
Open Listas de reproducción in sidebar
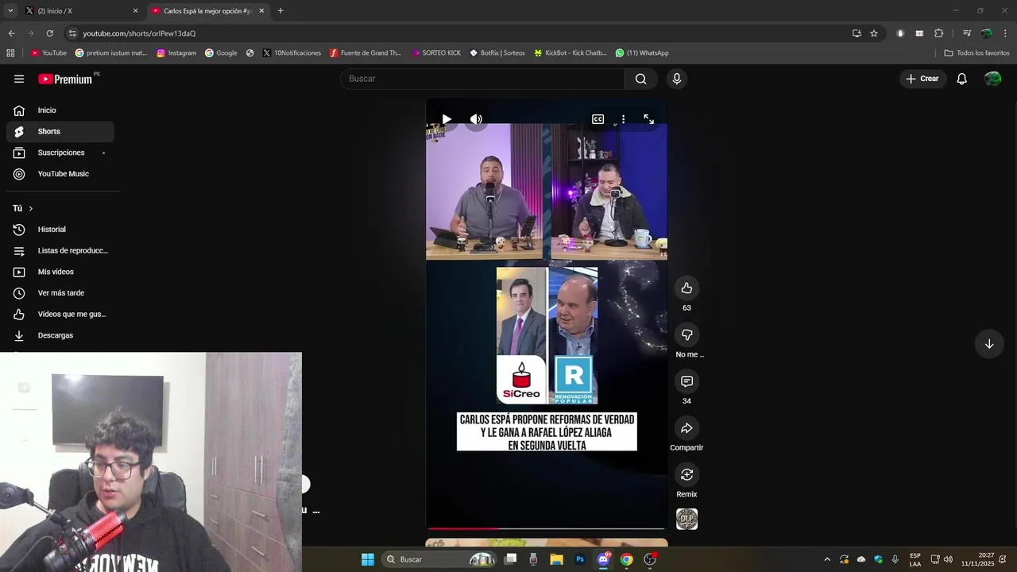click(x=60, y=250)
